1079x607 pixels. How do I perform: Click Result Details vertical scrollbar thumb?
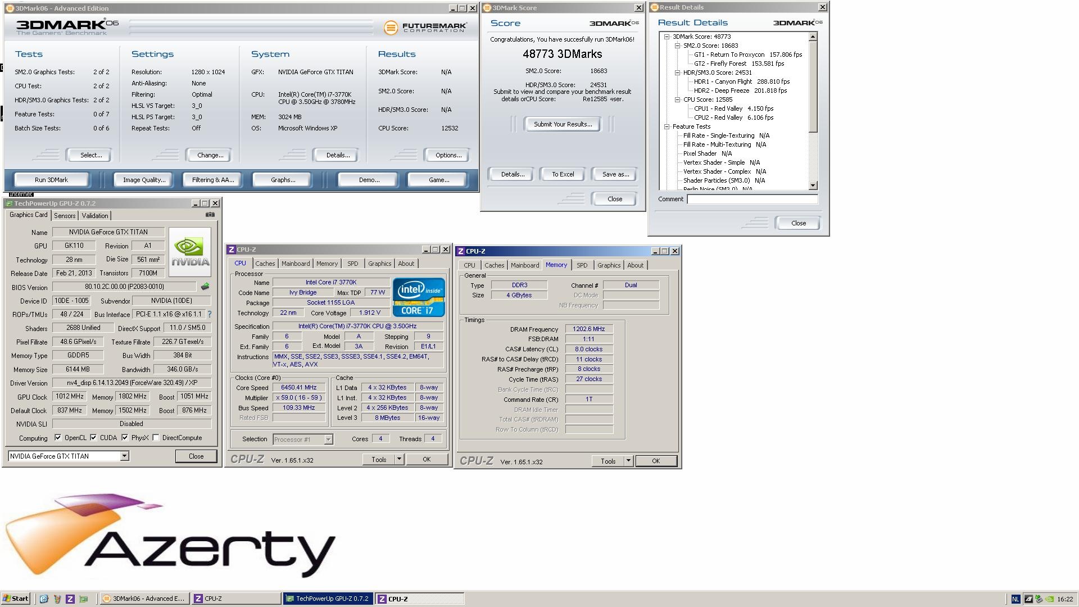pos(813,87)
